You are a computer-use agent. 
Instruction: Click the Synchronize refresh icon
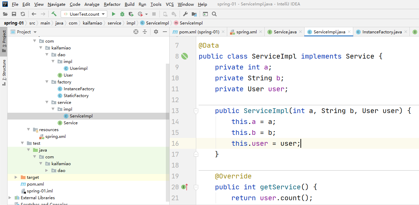(23, 14)
